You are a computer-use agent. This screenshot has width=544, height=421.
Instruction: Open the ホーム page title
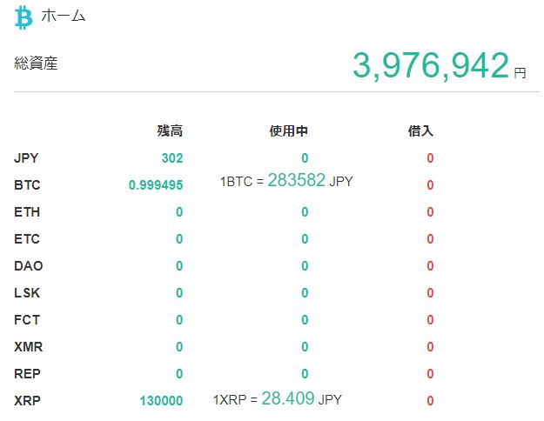(64, 17)
